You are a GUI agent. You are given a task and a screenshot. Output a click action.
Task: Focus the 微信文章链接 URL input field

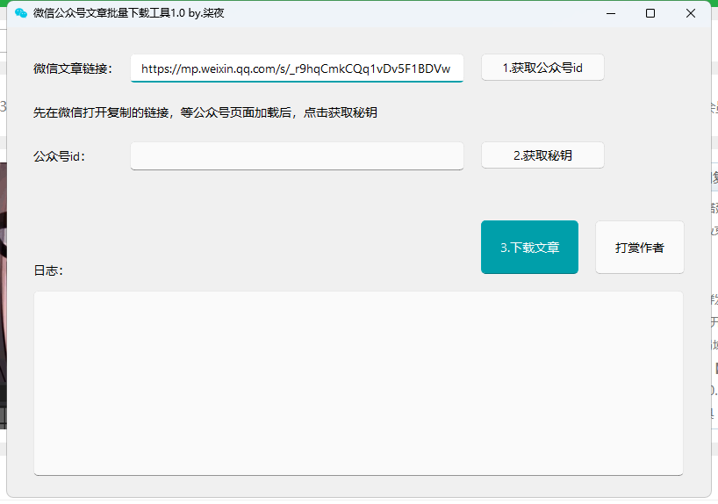297,68
